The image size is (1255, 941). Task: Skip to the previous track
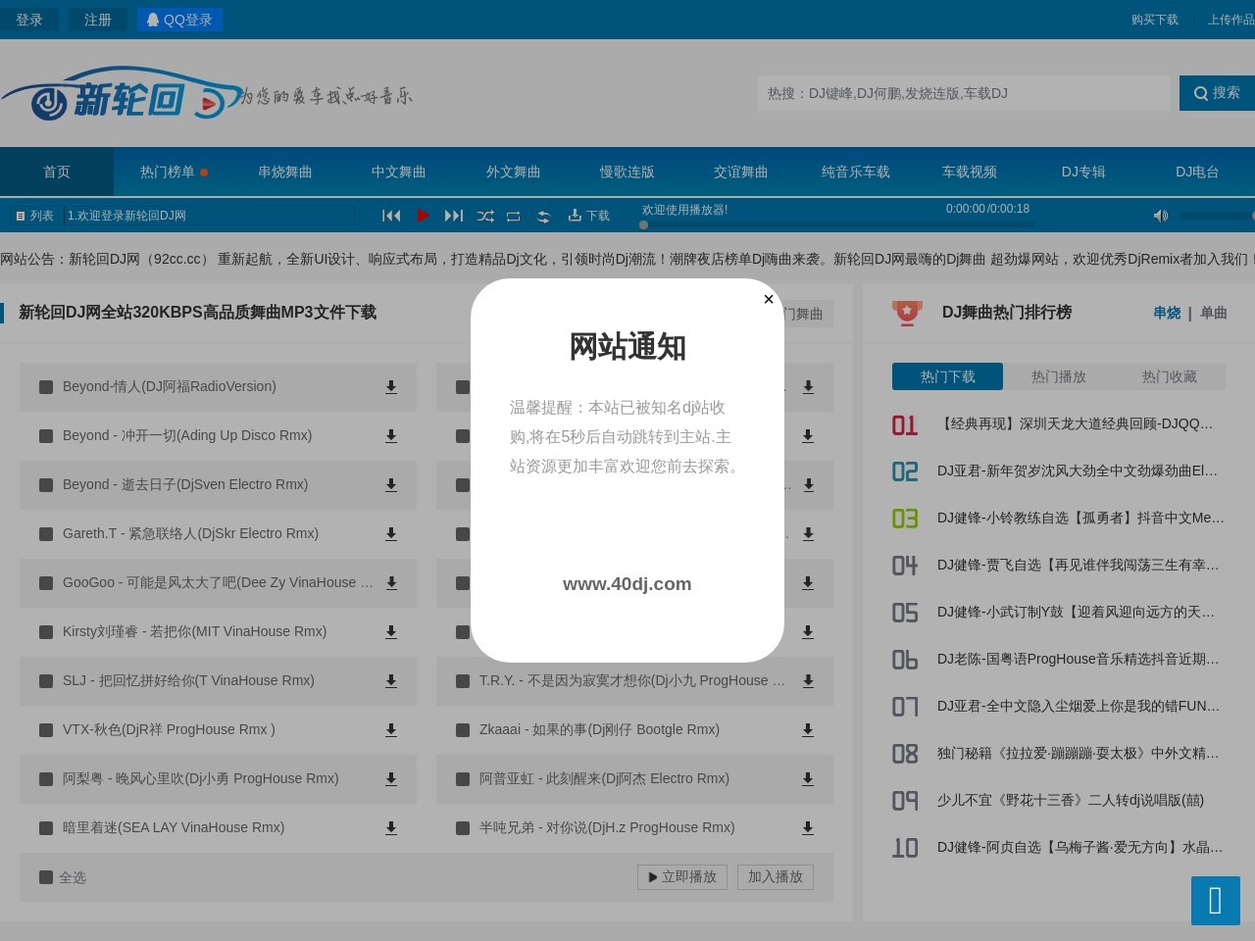391,216
